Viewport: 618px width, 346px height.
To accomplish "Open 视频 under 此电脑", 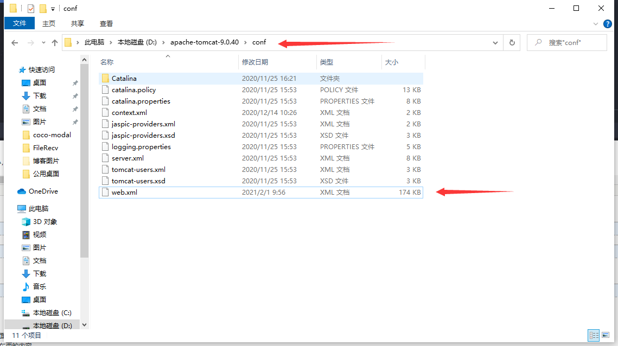I will pyautogui.click(x=34, y=234).
